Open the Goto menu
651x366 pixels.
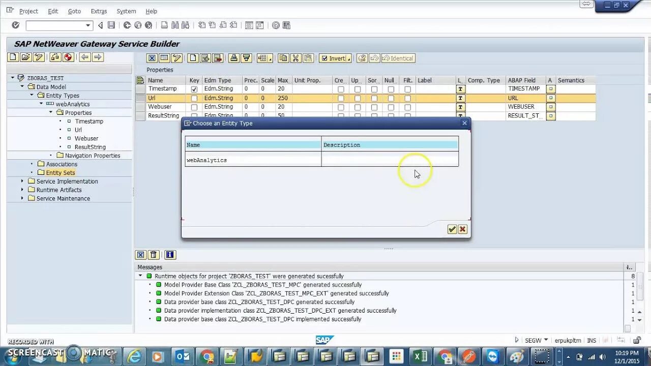point(74,11)
